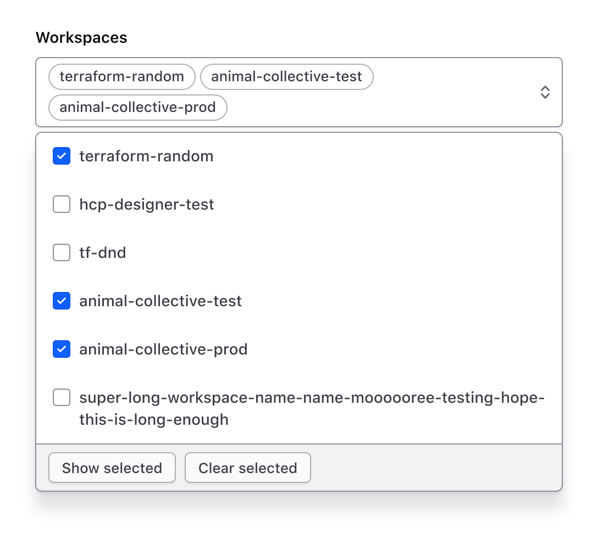Select the hcp-designer-test list row
The height and width of the screenshot is (540, 598).
(x=147, y=204)
